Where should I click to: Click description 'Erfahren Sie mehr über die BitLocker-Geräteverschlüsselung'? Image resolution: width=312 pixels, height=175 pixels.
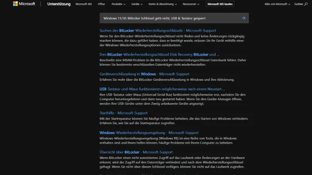167,80
